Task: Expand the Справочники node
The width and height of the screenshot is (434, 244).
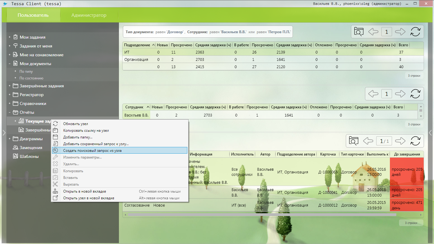Action: pos(10,103)
